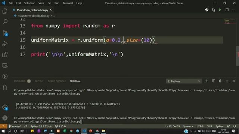Kill terminal with trash icon
Viewport: 239px width, 134px height.
click(x=220, y=81)
